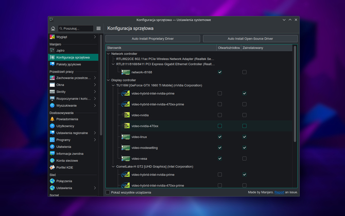Enable Pokaż wszystkie urządzenia checkbox
This screenshot has width=345, height=216.
(108, 192)
